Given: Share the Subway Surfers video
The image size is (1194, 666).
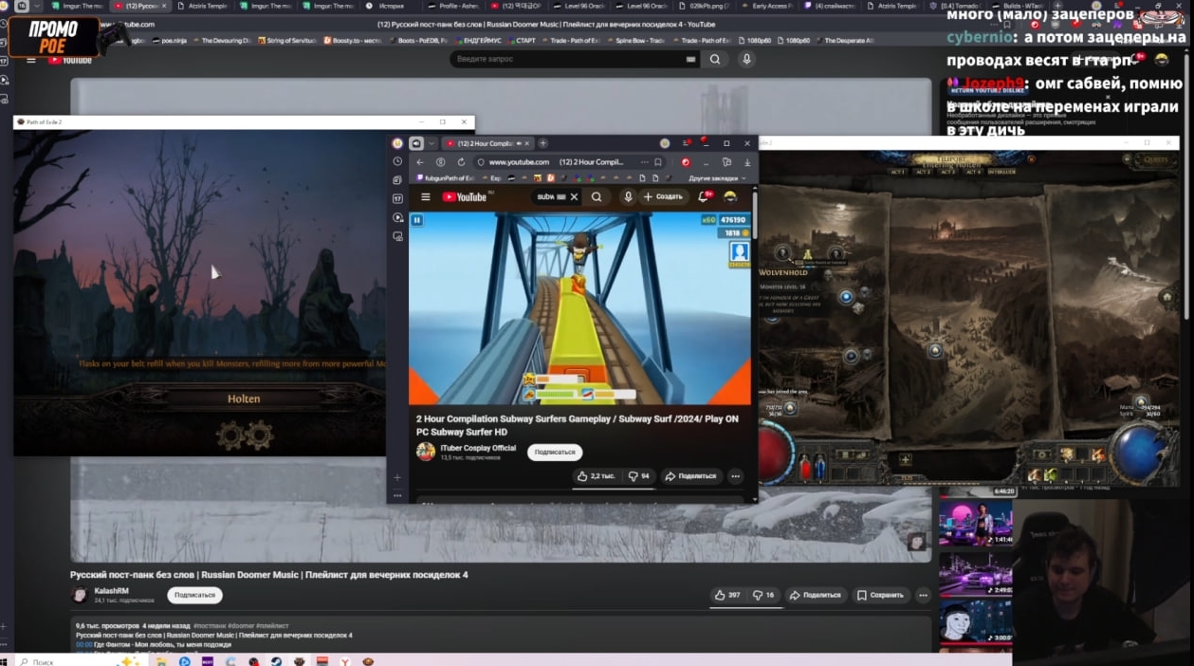Looking at the screenshot, I should tap(690, 476).
